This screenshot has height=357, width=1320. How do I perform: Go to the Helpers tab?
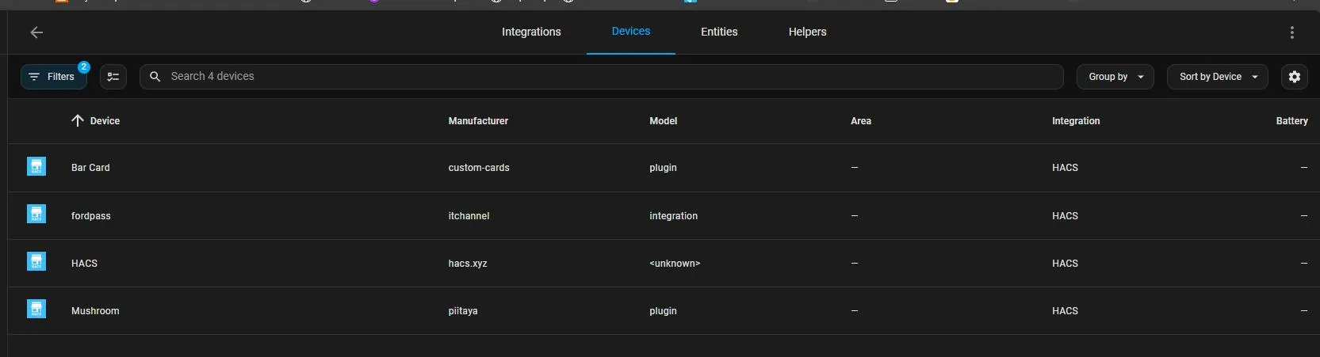click(x=807, y=32)
